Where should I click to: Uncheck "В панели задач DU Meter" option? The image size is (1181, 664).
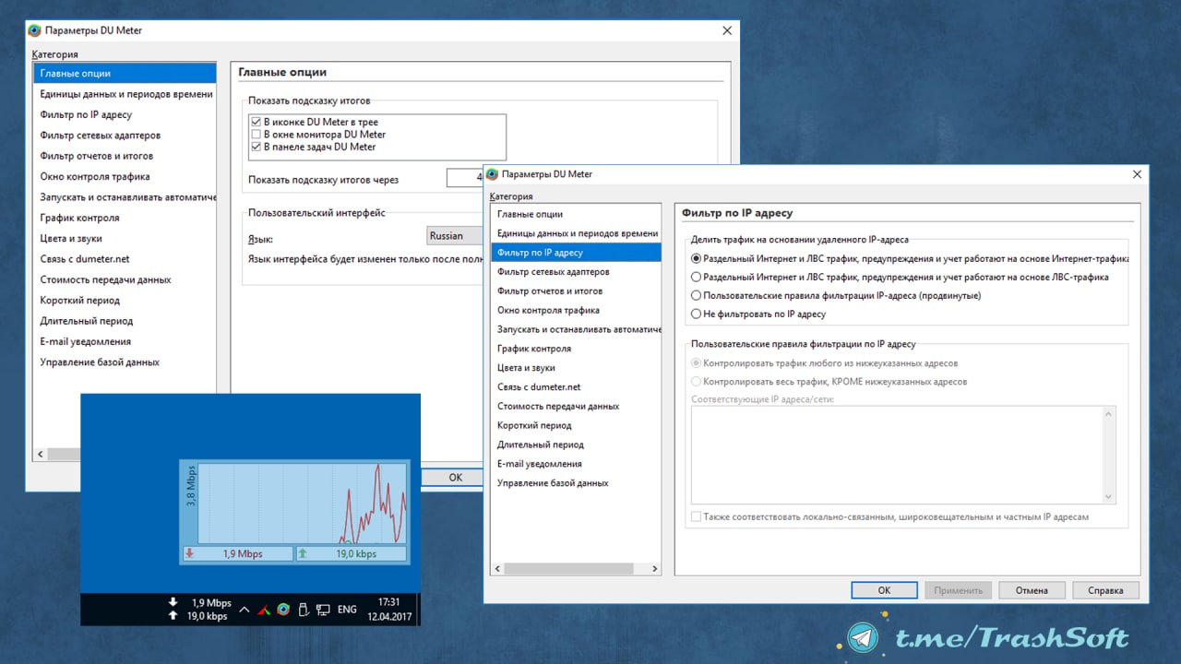pos(256,147)
